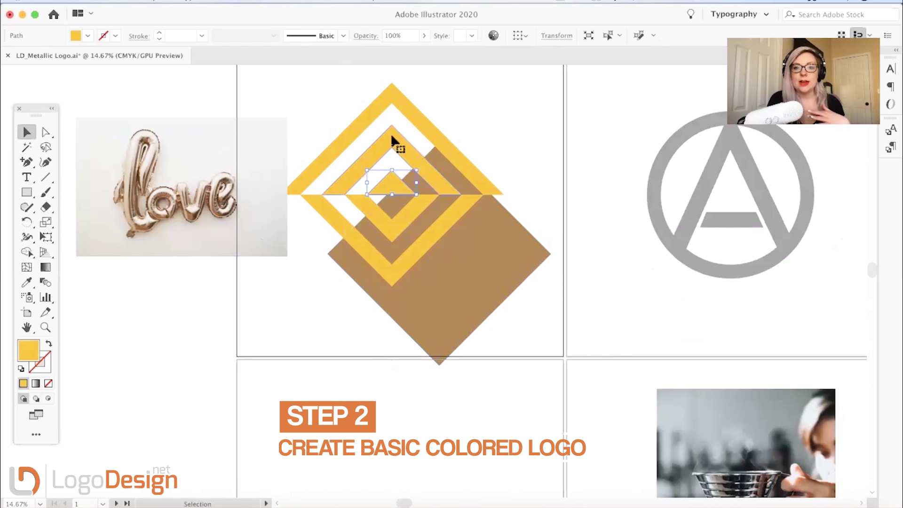Choose the Magic Wand tool
Image resolution: width=903 pixels, height=508 pixels.
click(x=27, y=147)
